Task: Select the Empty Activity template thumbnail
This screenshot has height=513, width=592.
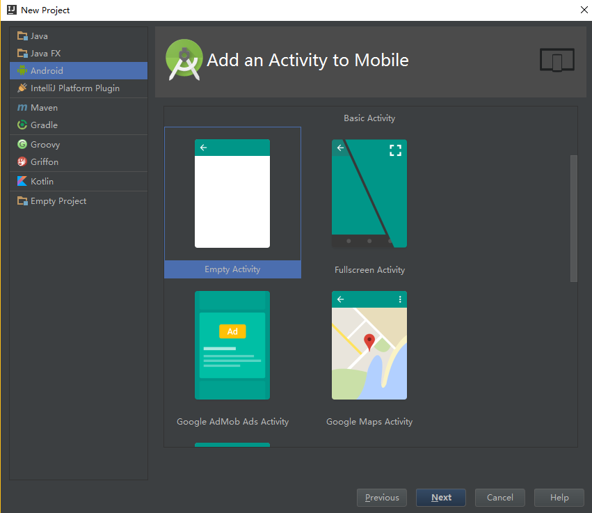Action: tap(232, 194)
